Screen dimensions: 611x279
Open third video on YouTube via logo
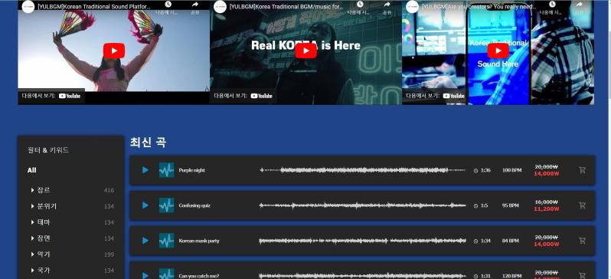pyautogui.click(x=453, y=96)
